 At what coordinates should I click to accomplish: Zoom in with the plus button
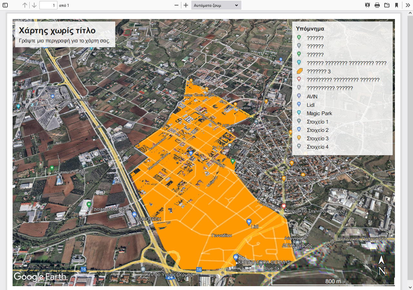point(186,5)
